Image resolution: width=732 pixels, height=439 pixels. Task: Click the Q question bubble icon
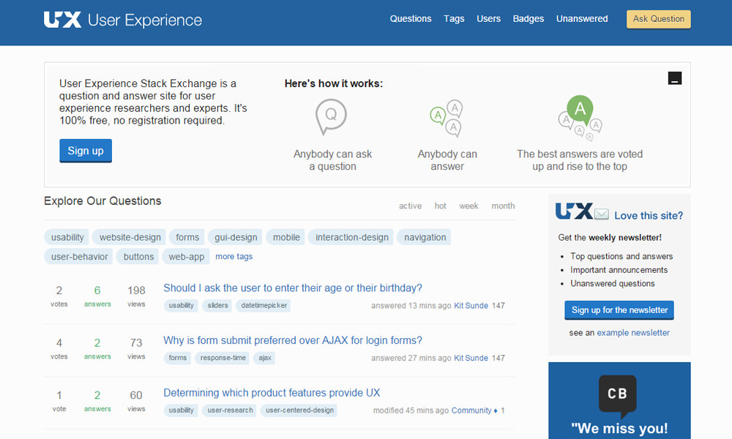[x=331, y=116]
